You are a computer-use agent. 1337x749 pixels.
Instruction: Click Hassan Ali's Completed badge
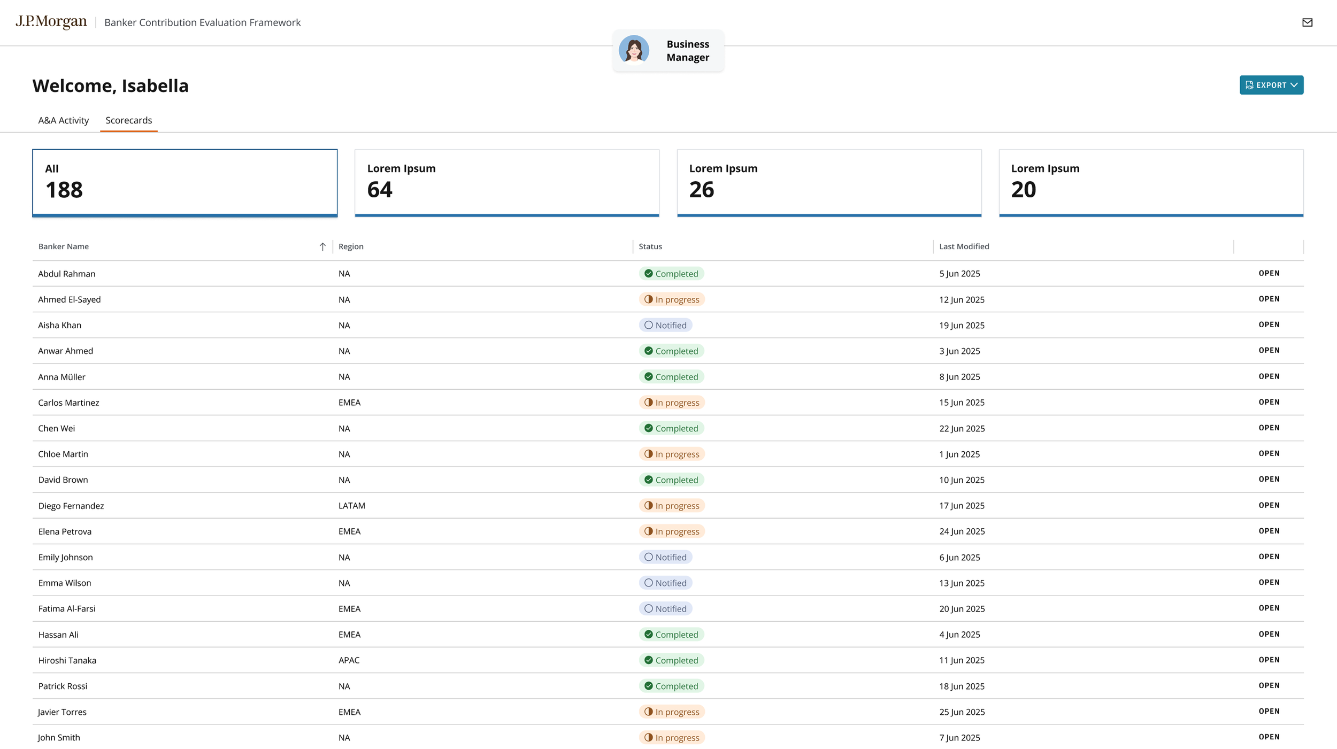point(671,635)
